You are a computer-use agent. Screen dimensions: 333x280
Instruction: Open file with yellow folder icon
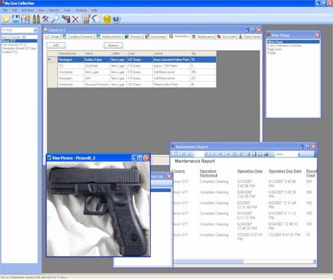[6, 19]
